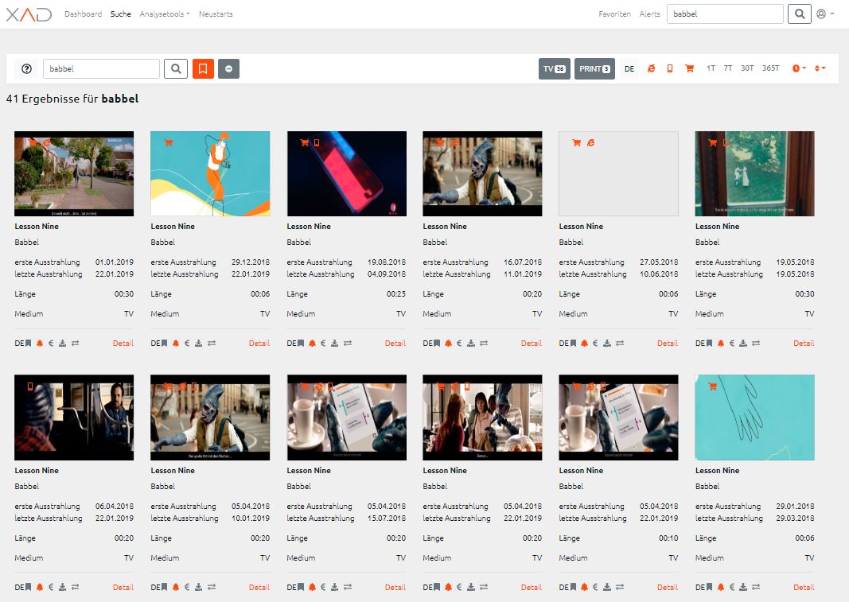Screen dimensions: 849x602
Task: Download the spot first aired 01.01.2019
Action: [62, 344]
